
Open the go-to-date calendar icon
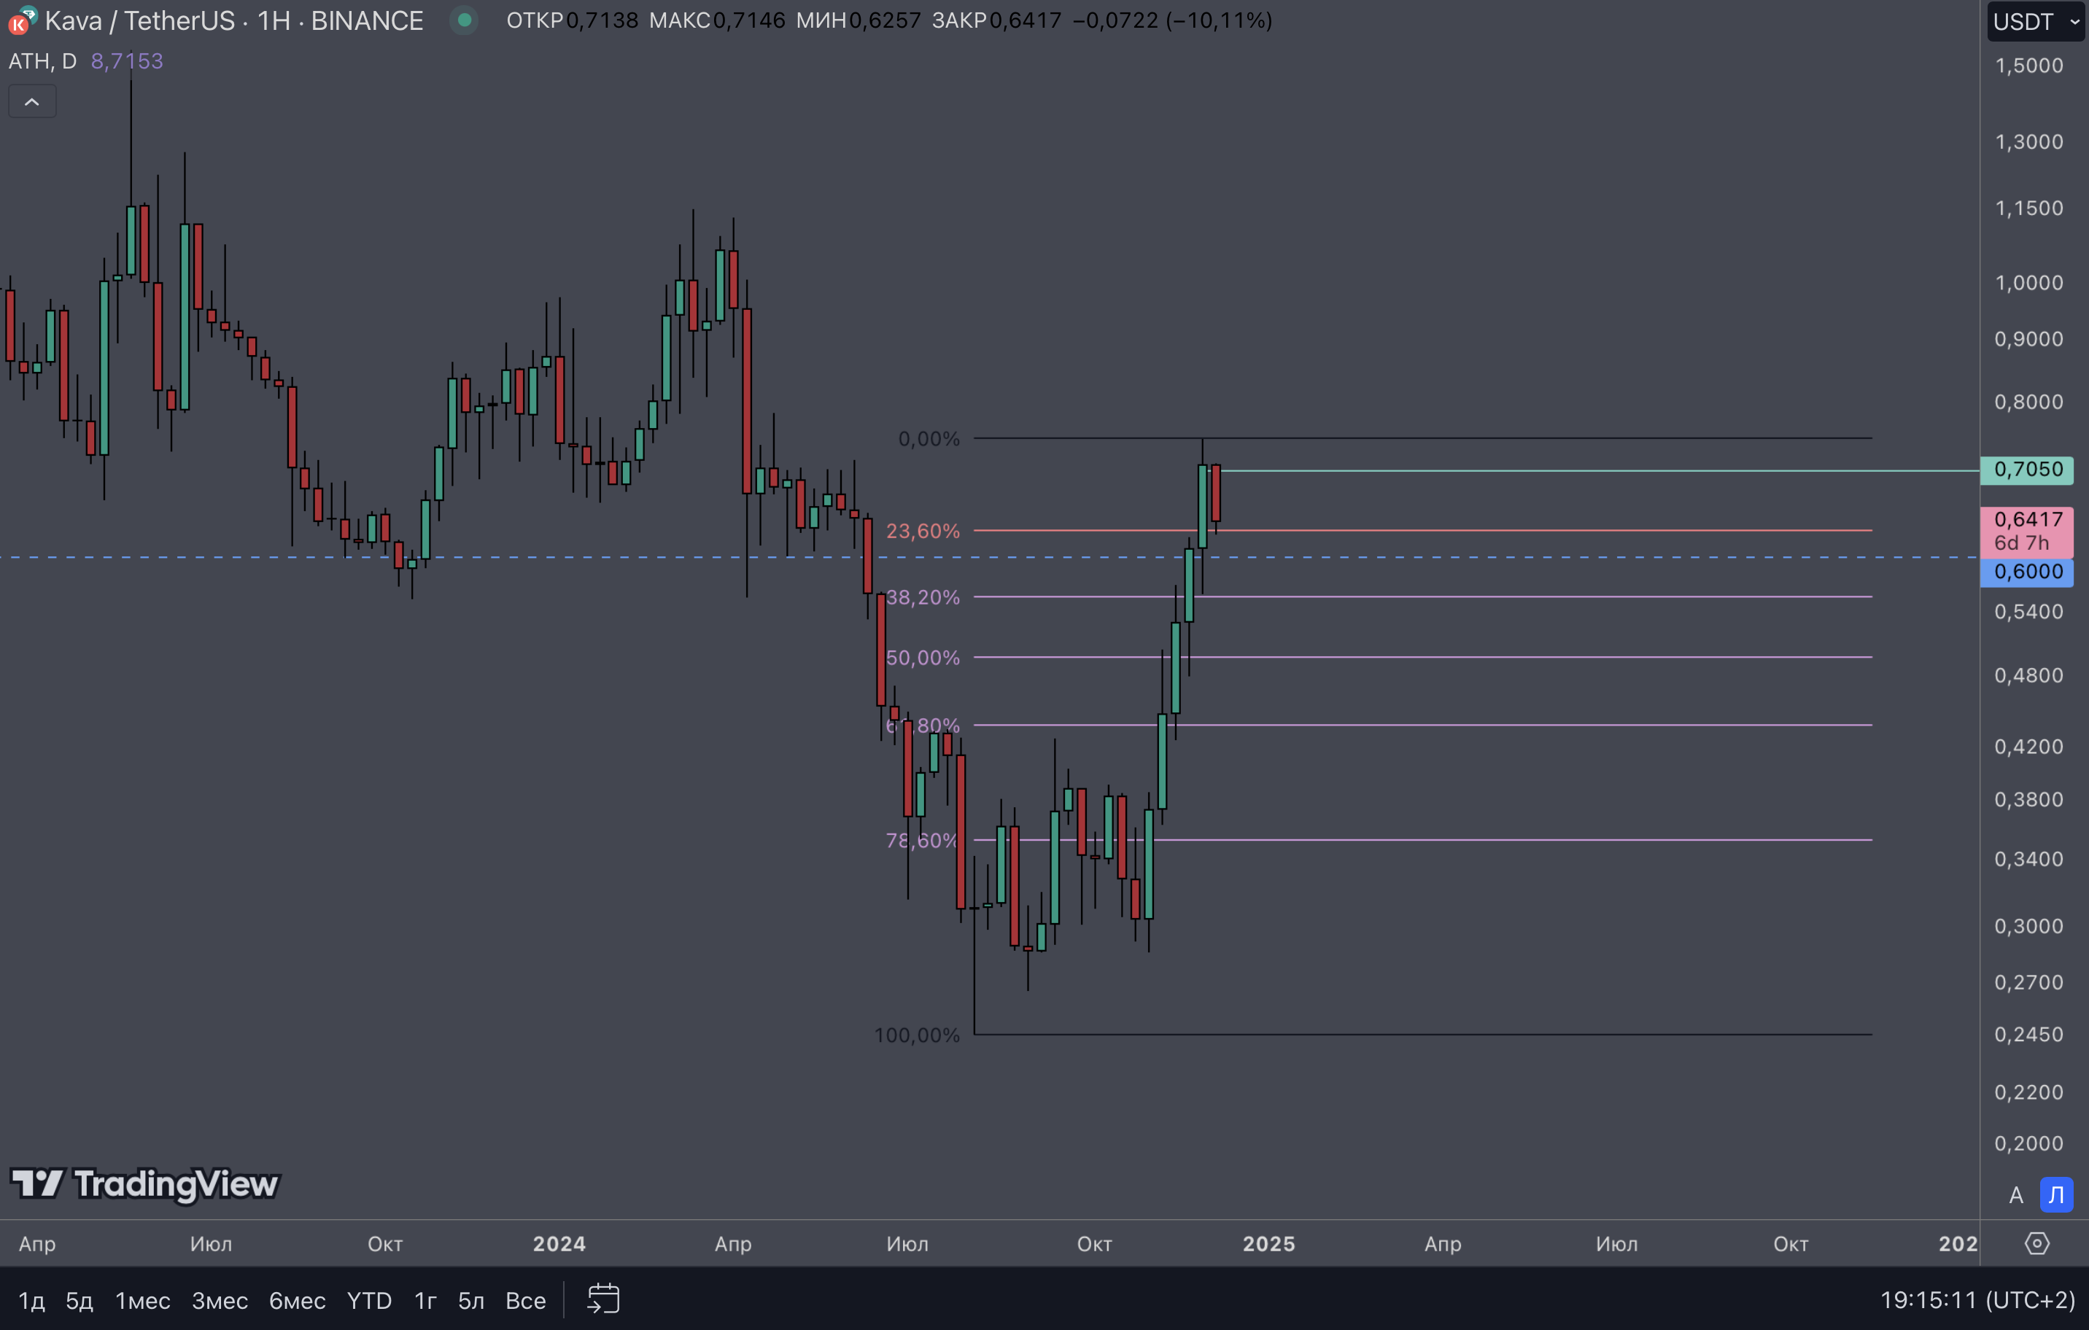[603, 1299]
